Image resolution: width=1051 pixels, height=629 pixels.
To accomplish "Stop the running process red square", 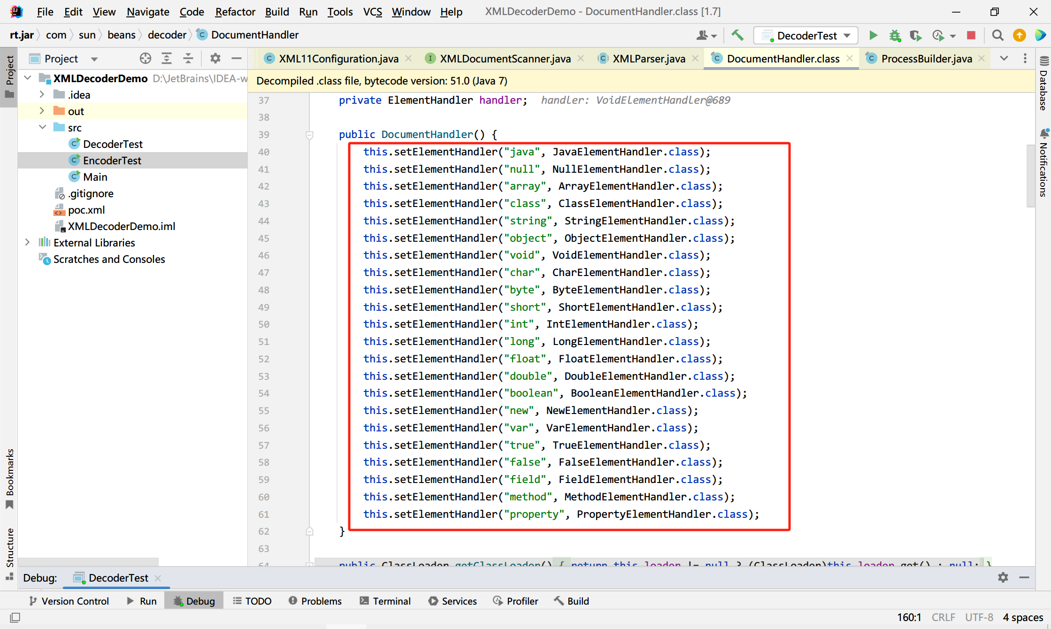I will (971, 35).
